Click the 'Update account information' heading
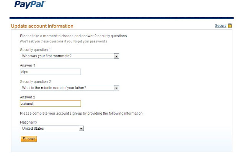Viewport: 245px width, 158px height. [42, 26]
